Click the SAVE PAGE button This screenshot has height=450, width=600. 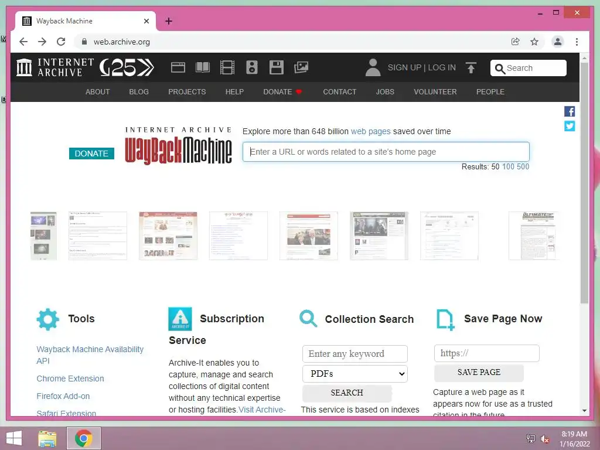(x=479, y=372)
